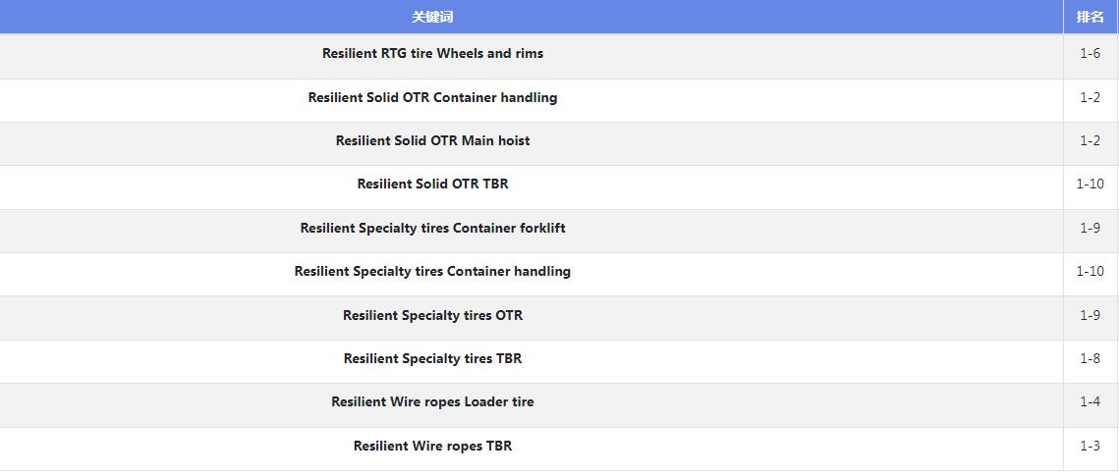This screenshot has width=1119, height=476.
Task: Click rank 1-8 for Specialty tires TBR row
Action: point(1090,358)
